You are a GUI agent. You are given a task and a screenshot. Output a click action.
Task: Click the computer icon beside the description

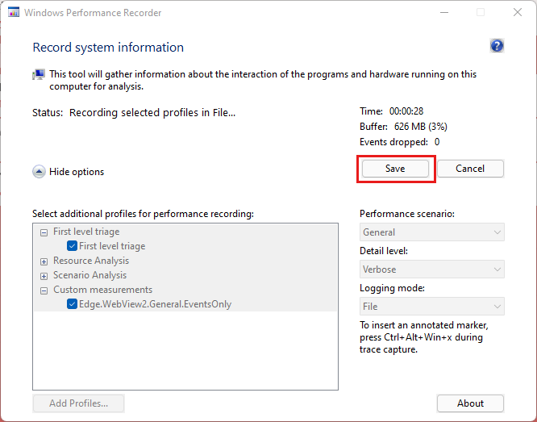pos(39,74)
